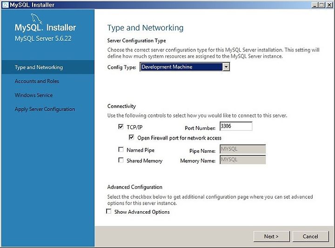Click the Server Configuration Type heading
The width and height of the screenshot is (335, 248).
tap(136, 40)
